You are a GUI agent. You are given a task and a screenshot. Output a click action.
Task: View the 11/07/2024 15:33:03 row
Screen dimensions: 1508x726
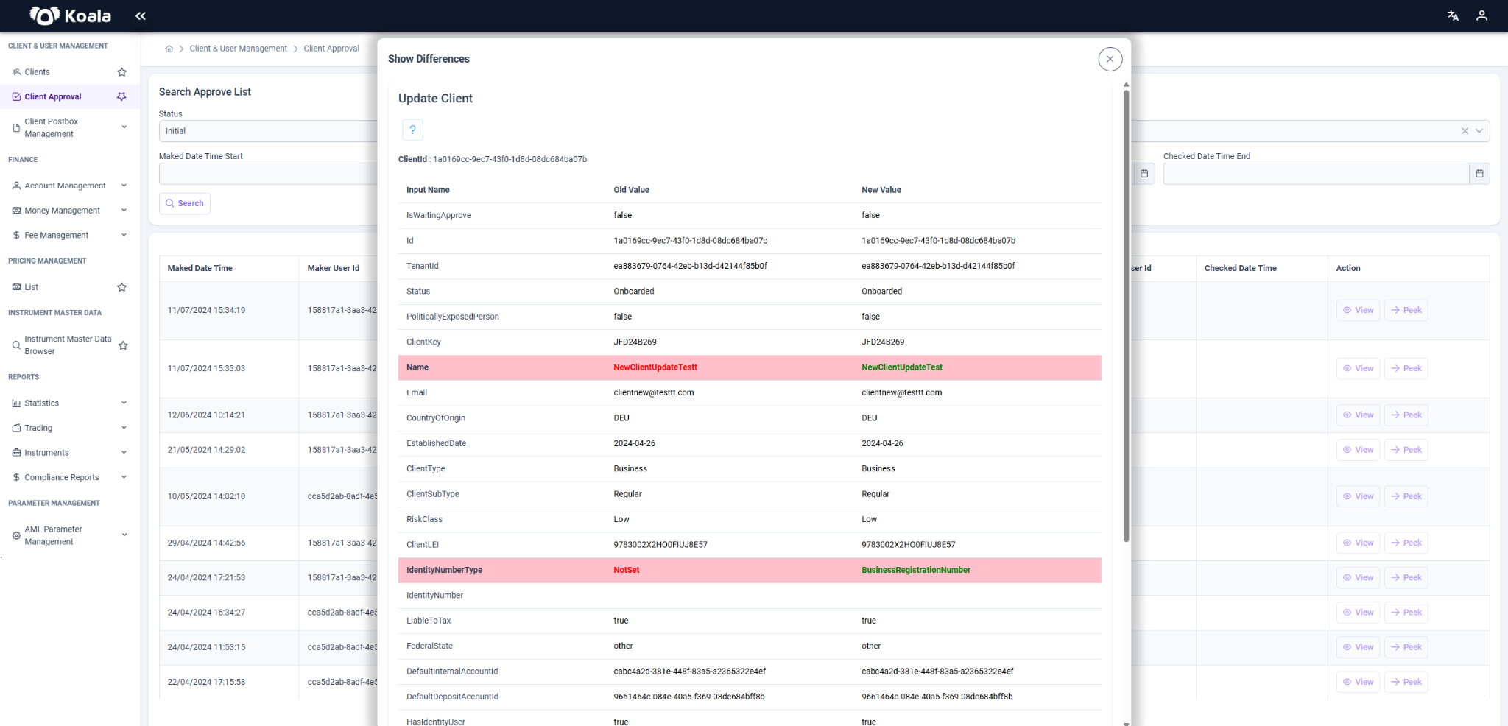pos(1358,368)
